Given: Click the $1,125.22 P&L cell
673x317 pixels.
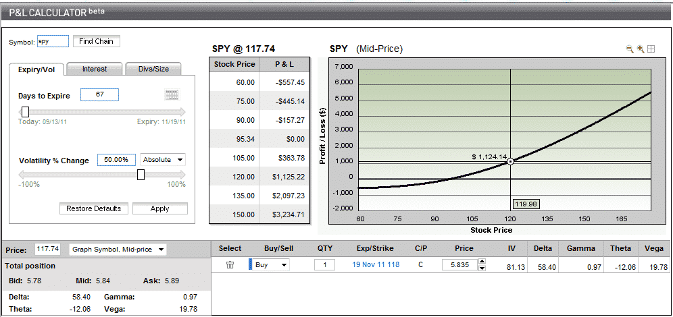Looking at the screenshot, I should coord(284,177).
